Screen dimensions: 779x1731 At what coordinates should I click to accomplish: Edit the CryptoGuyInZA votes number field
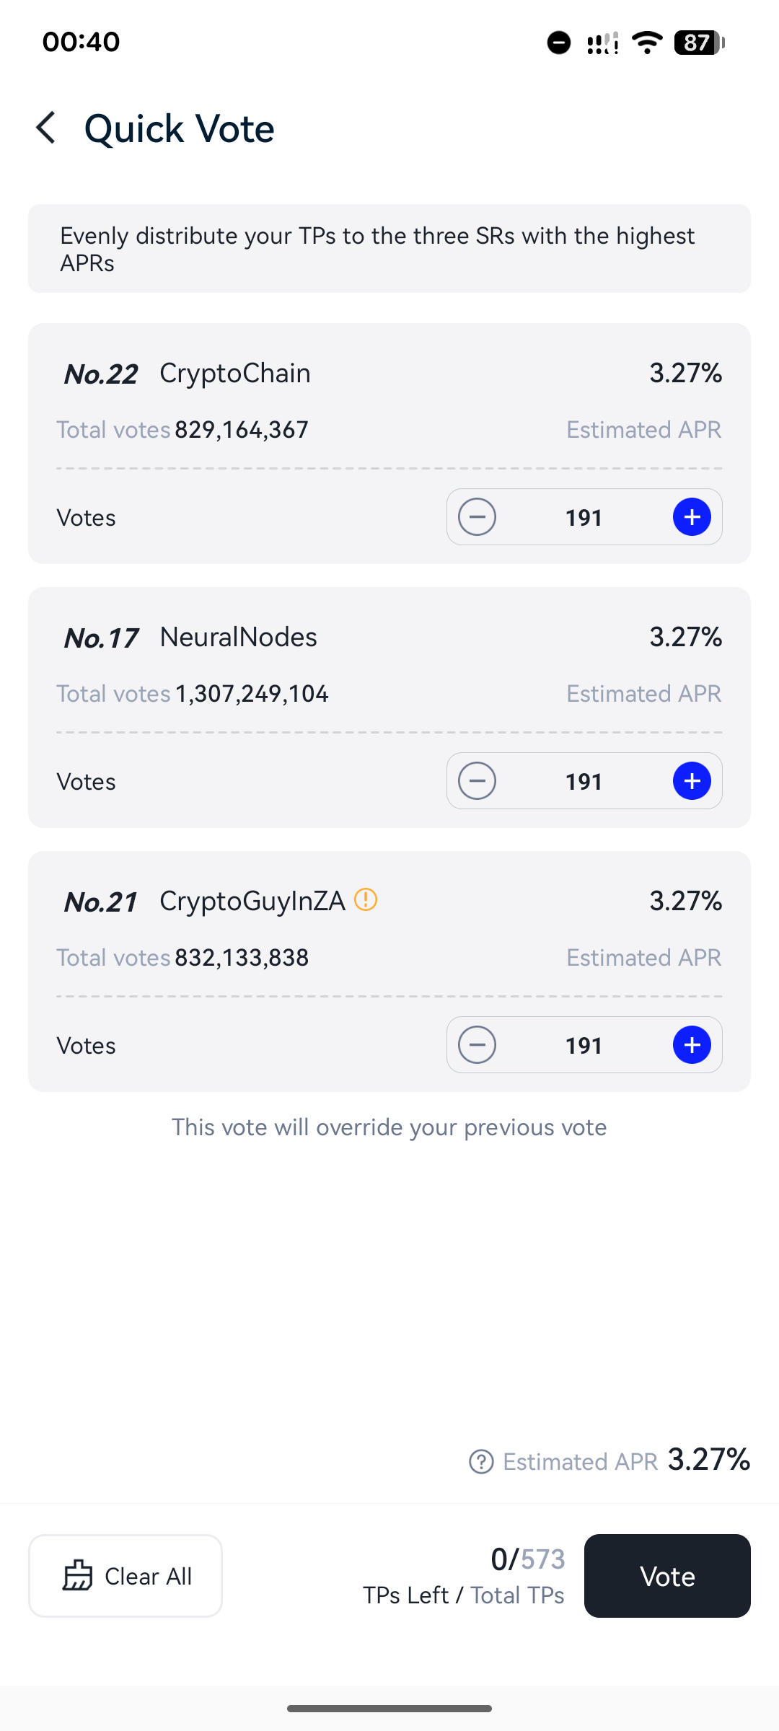pos(584,1045)
